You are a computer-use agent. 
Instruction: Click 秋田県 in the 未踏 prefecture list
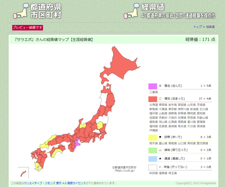154,173
